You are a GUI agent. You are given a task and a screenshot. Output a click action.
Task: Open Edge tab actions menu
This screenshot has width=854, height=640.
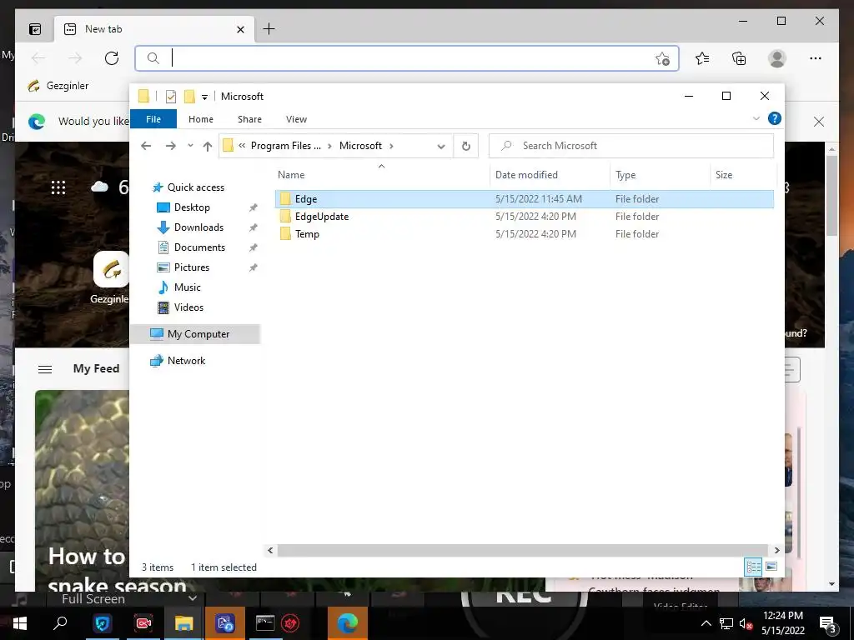pyautogui.click(x=35, y=29)
